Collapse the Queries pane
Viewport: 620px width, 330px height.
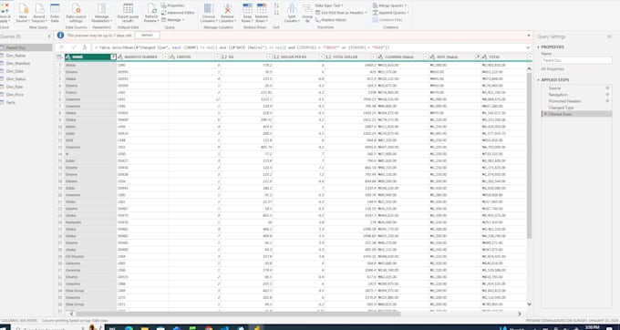[49, 36]
